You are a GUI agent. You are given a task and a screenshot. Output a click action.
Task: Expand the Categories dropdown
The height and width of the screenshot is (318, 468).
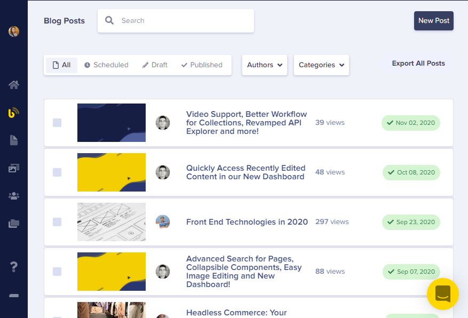point(321,65)
